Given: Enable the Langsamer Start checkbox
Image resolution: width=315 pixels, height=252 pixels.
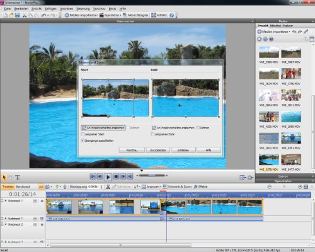Looking at the screenshot, I should click(x=83, y=134).
